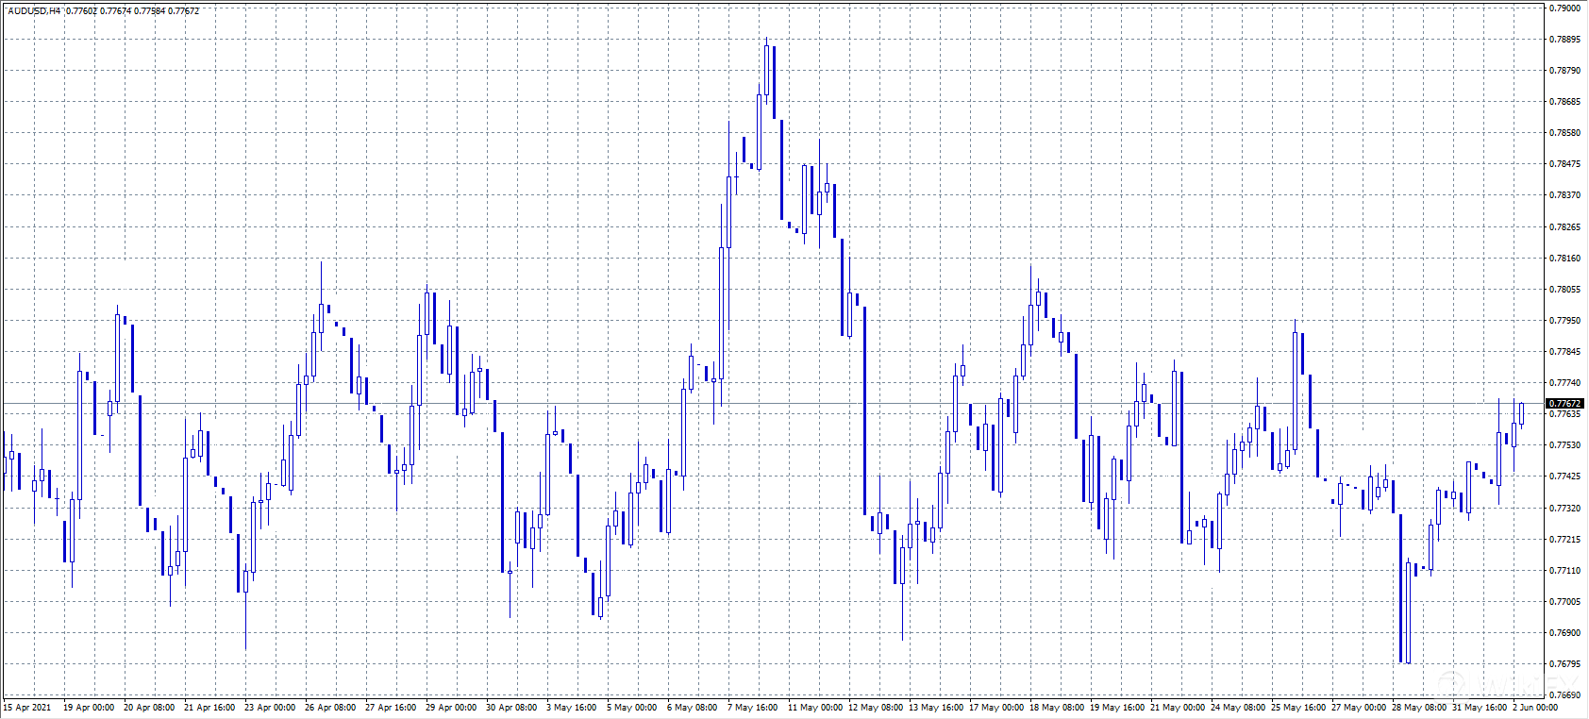Screen dimensions: 1589x719
Task: Click the 23 Apr 00:00 time label
Action: click(x=270, y=708)
